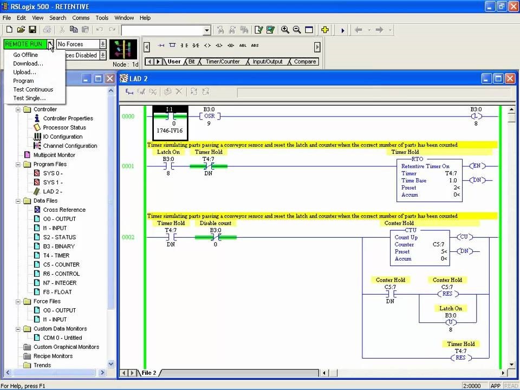Insert a new rung instruction icon
Image resolution: width=520 pixels, height=390 pixels.
161,45
